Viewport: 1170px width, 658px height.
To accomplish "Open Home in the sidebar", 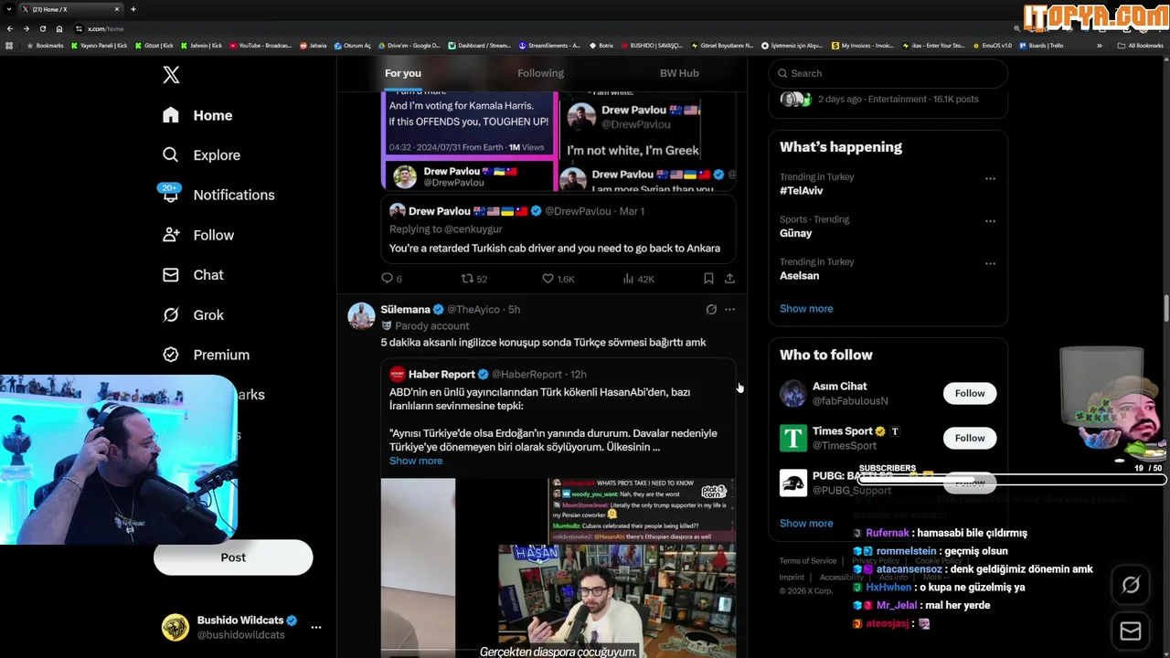I will pos(197,115).
